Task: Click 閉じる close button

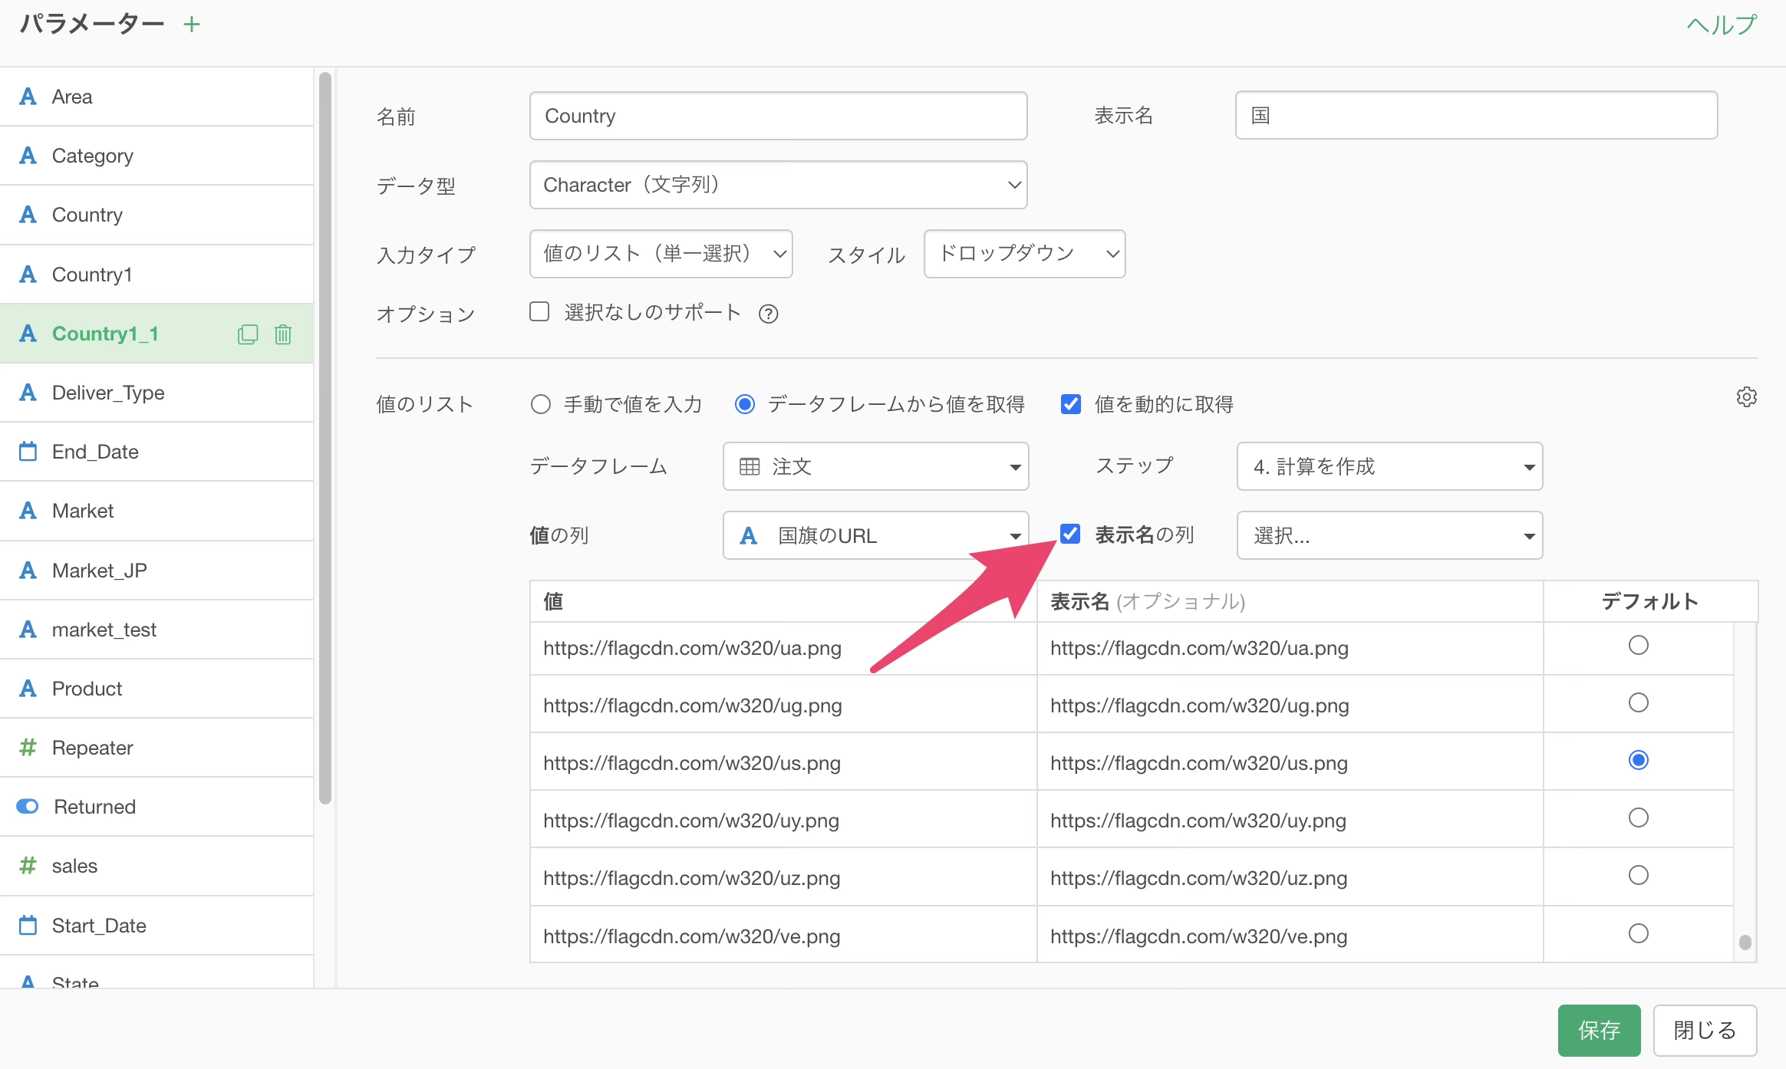Action: point(1705,1030)
